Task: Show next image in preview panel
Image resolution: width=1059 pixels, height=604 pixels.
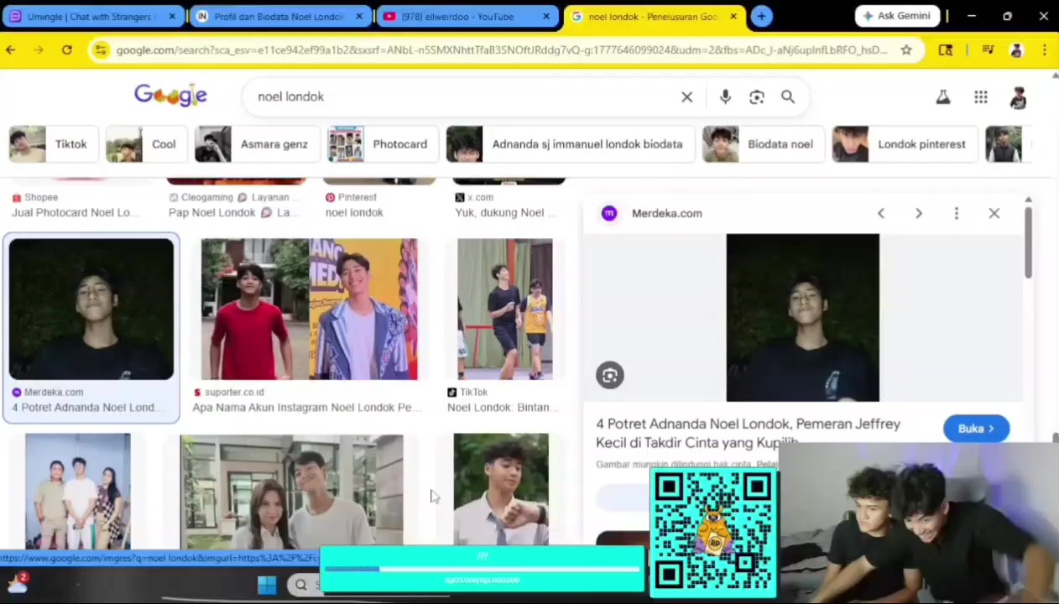Action: 919,213
